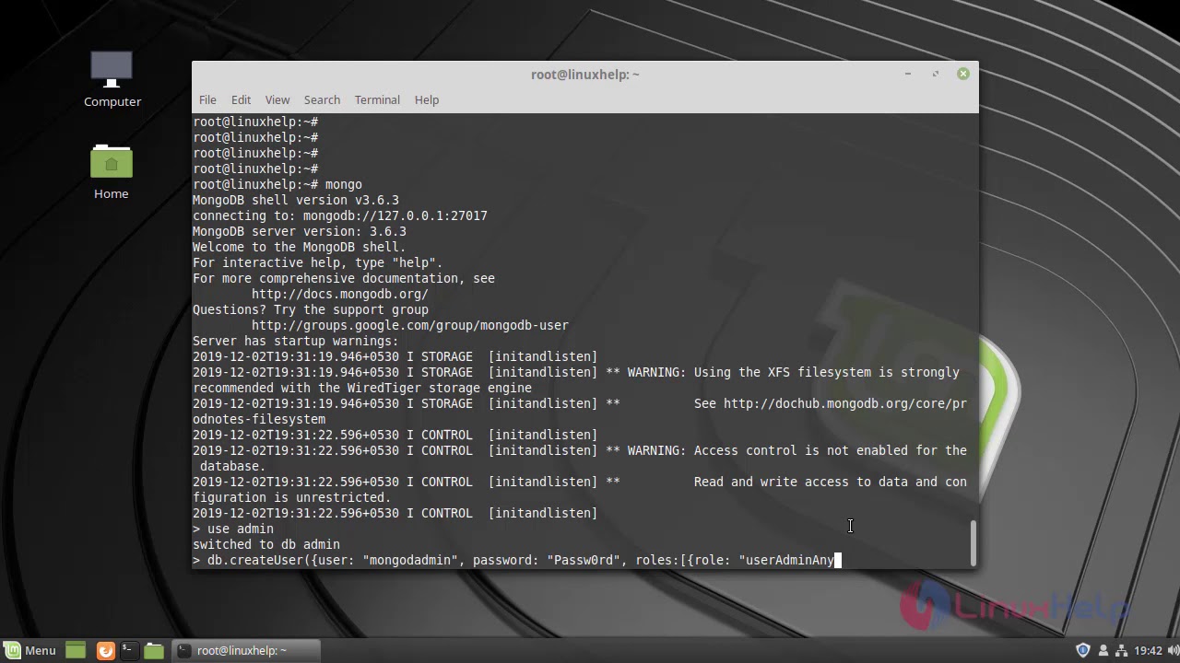The image size is (1180, 663).
Task: Open the Mint Menu button
Action: click(x=31, y=650)
